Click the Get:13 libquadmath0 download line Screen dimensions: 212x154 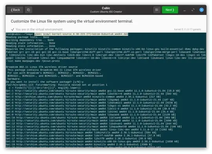[x=94, y=126]
